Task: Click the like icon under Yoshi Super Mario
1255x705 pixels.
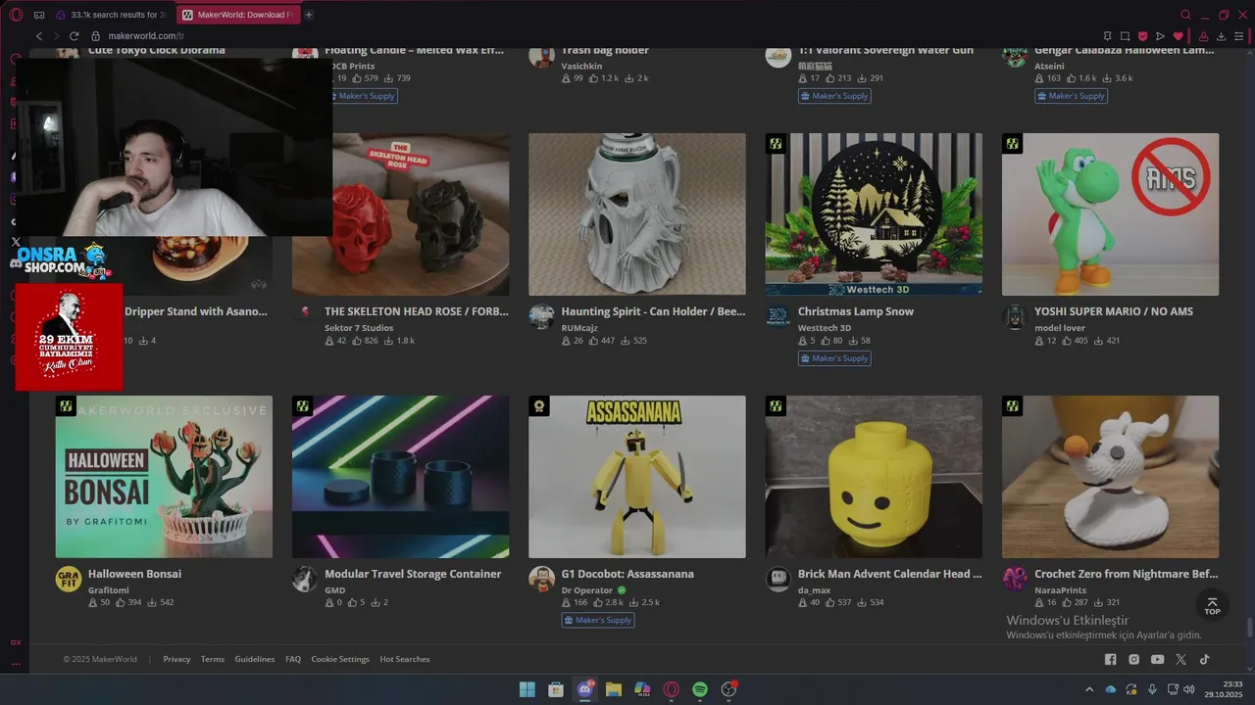Action: 1067,341
